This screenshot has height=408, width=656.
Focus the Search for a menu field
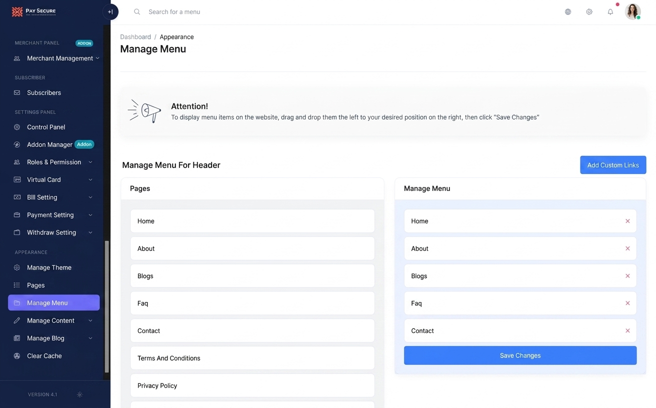(174, 12)
